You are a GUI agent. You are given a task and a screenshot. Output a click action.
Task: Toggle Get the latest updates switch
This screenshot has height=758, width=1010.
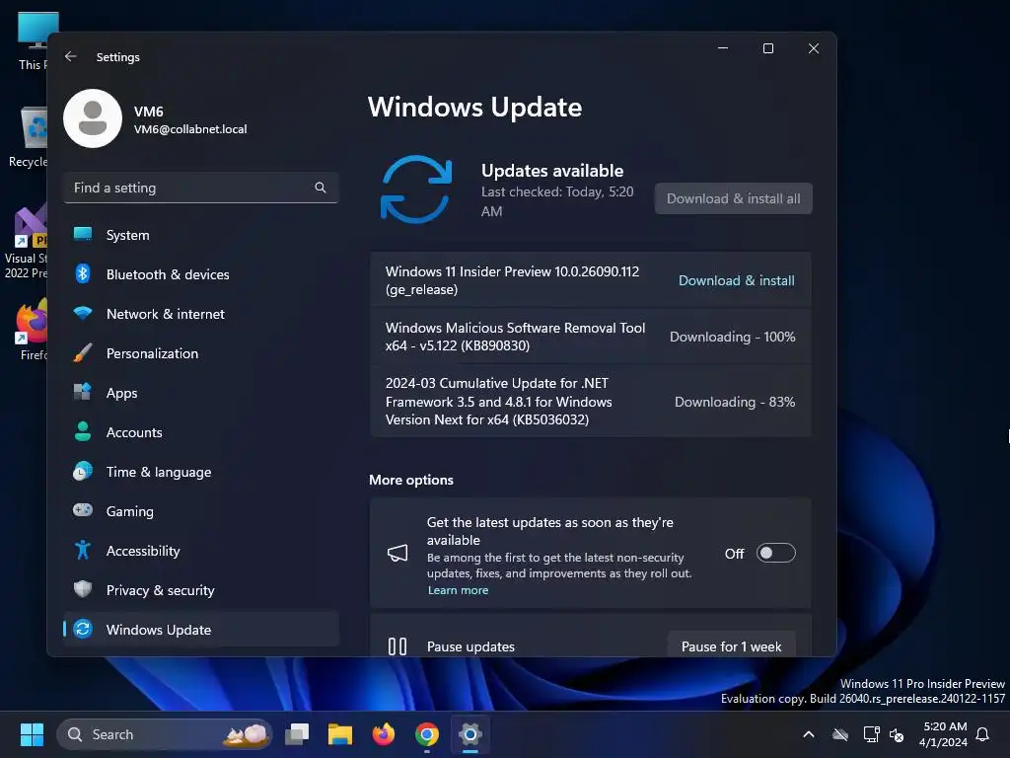click(775, 553)
